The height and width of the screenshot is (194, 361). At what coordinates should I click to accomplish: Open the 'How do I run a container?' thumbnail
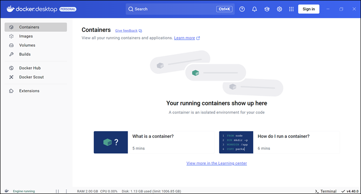tap(236, 142)
